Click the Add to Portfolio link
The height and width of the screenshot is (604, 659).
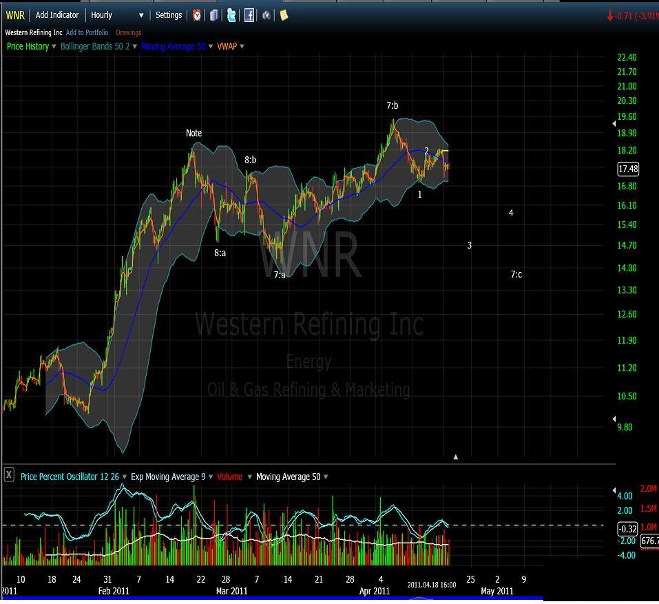87,32
